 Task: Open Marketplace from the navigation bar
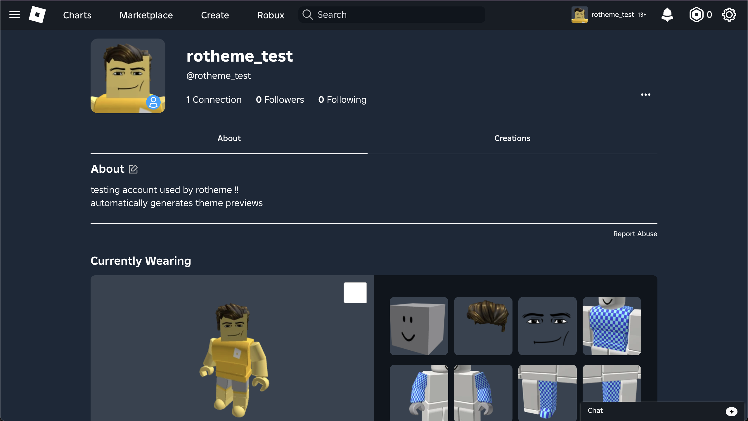coord(146,15)
